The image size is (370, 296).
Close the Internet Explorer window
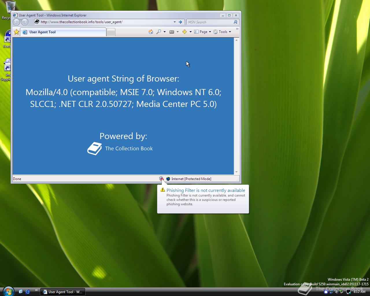coord(236,15)
